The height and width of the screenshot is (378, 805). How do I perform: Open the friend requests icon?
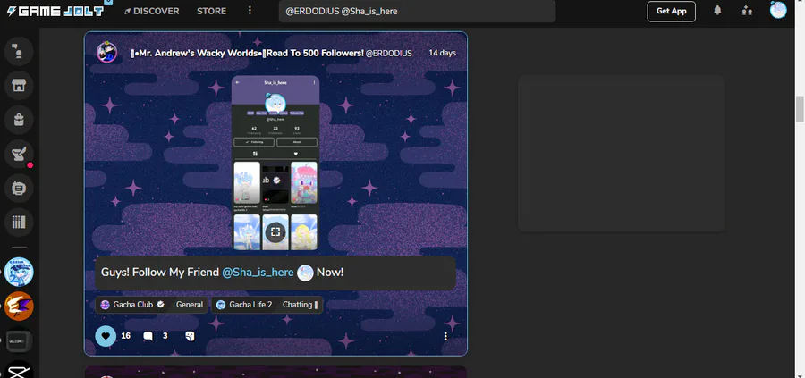(748, 10)
